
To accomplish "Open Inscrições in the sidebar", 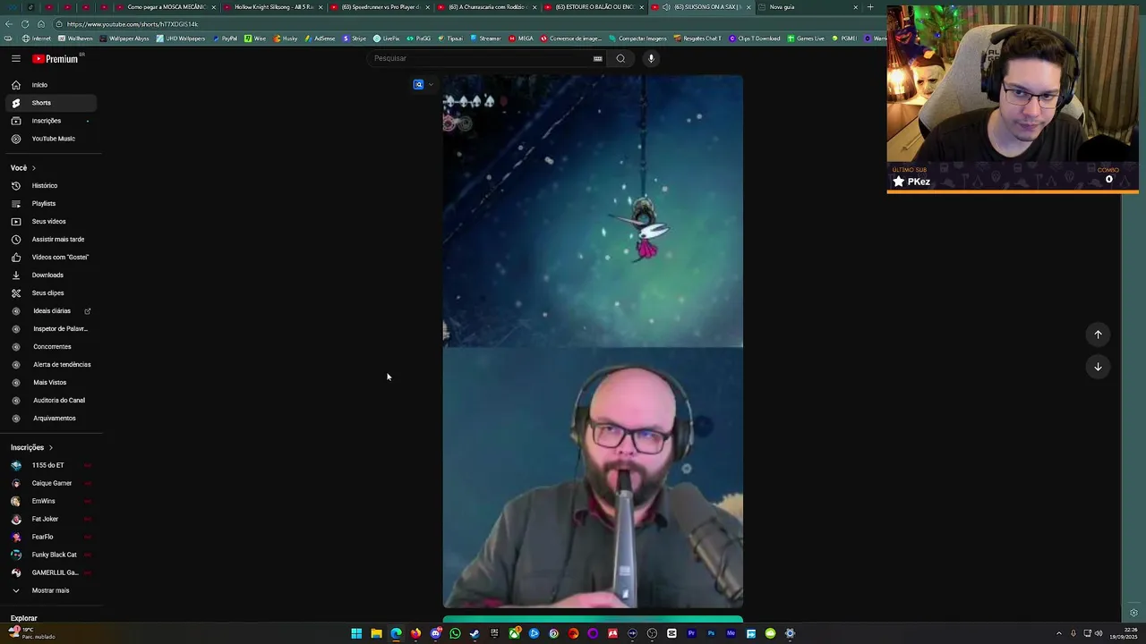I will point(49,121).
